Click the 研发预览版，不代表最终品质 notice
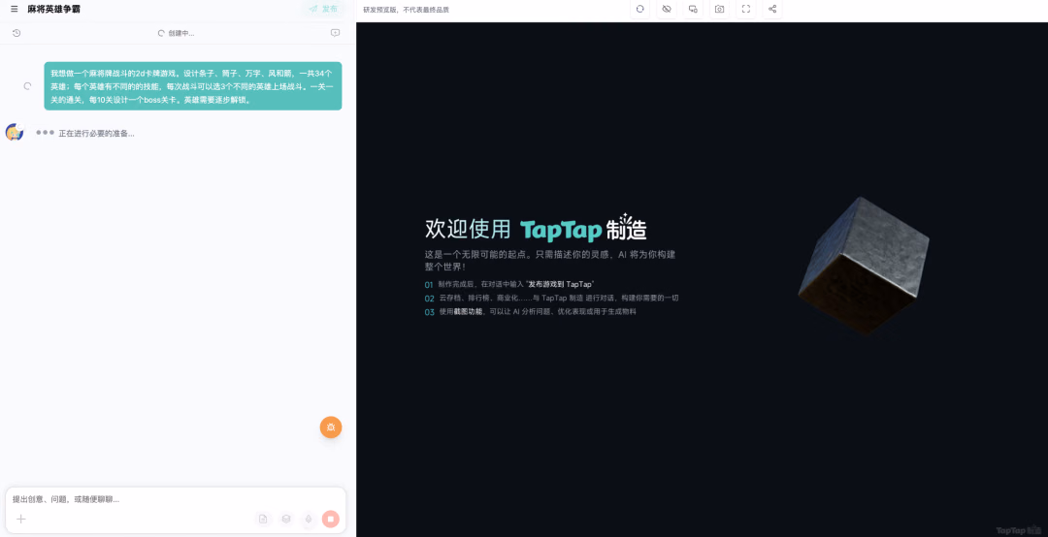This screenshot has width=1048, height=537. (x=406, y=10)
